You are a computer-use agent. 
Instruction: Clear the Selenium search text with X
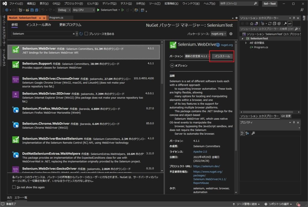tap(74, 34)
